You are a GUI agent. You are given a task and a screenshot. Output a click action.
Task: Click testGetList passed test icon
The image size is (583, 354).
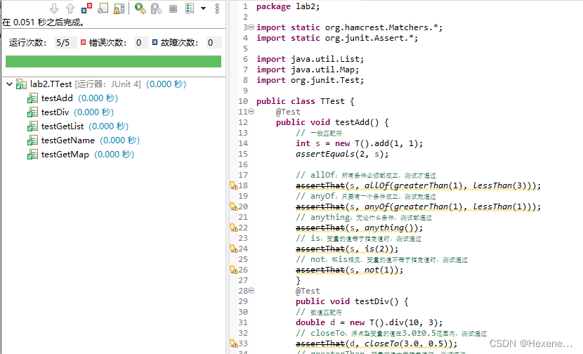point(32,126)
